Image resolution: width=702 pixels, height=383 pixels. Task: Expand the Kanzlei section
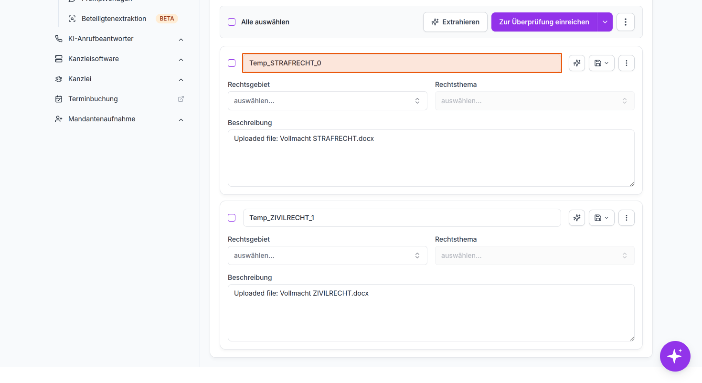point(181,79)
